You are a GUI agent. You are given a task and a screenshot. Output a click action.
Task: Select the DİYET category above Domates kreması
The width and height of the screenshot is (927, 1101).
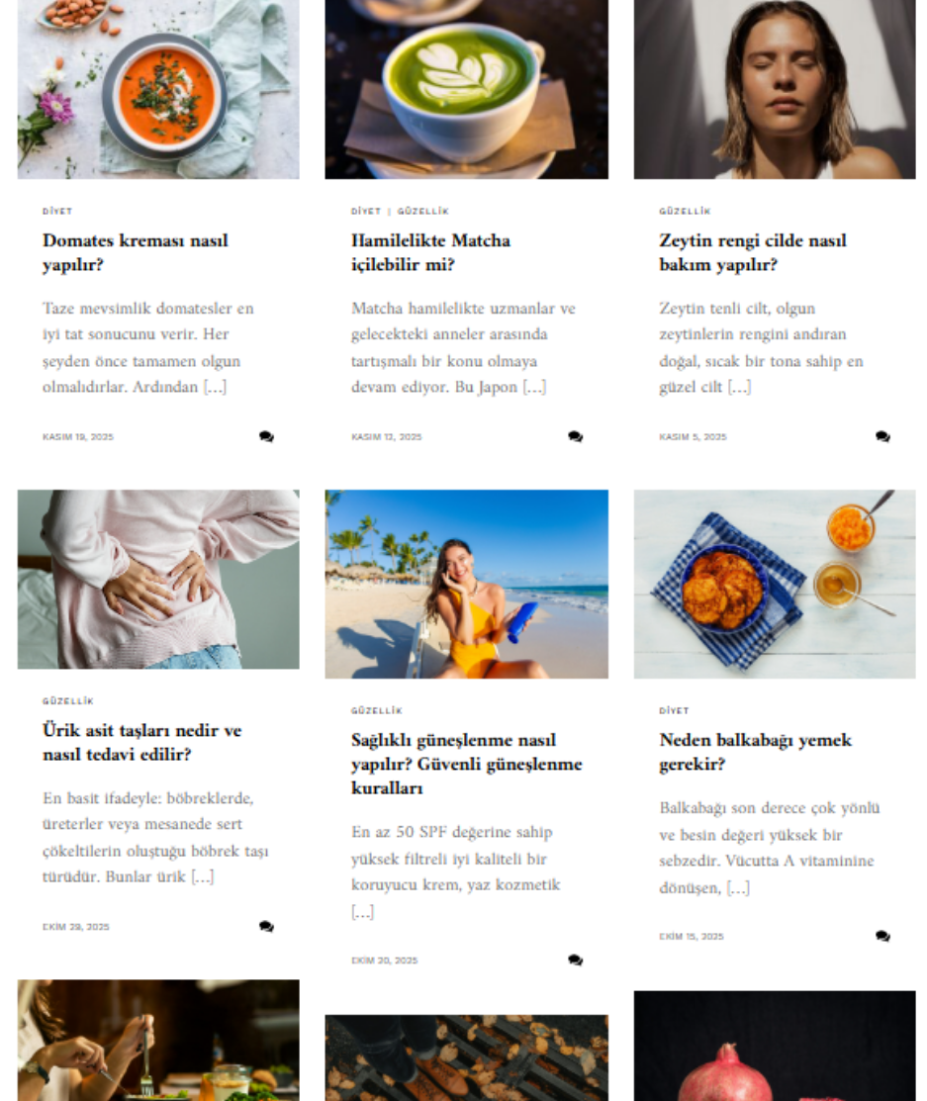(57, 212)
